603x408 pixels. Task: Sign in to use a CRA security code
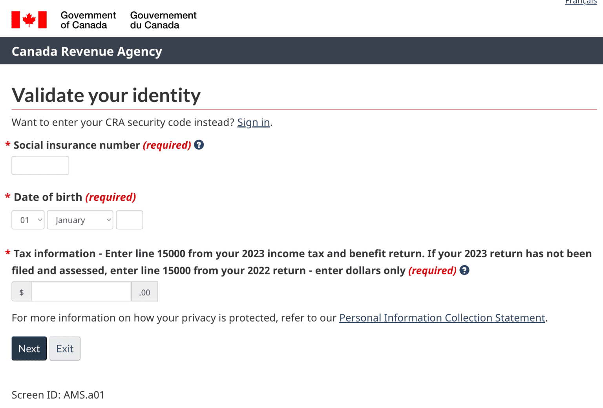(253, 122)
